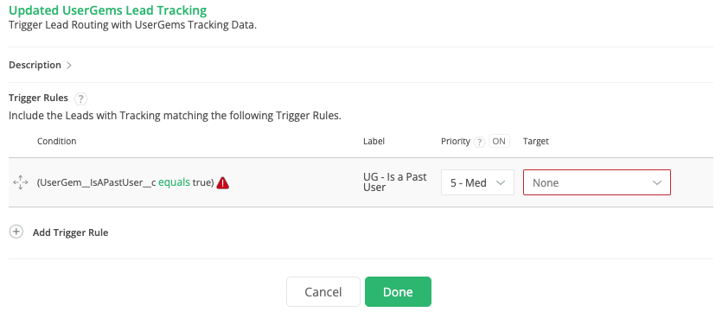Open the help icon next to Priority

[x=479, y=142]
